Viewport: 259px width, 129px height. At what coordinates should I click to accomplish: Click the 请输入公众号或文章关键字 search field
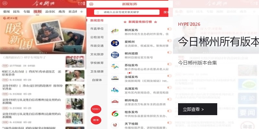coord(127,12)
